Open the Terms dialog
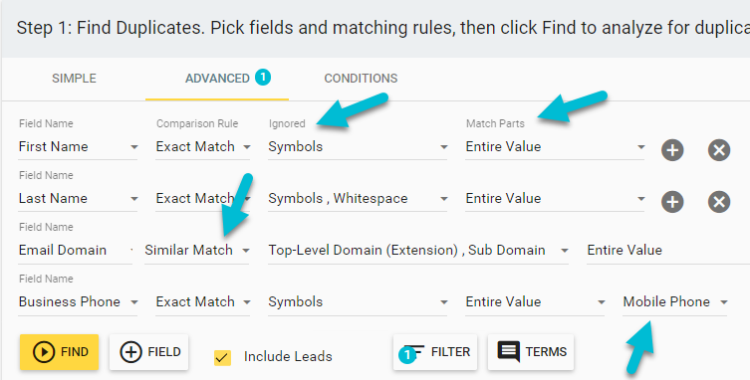This screenshot has height=380, width=750. pos(531,352)
